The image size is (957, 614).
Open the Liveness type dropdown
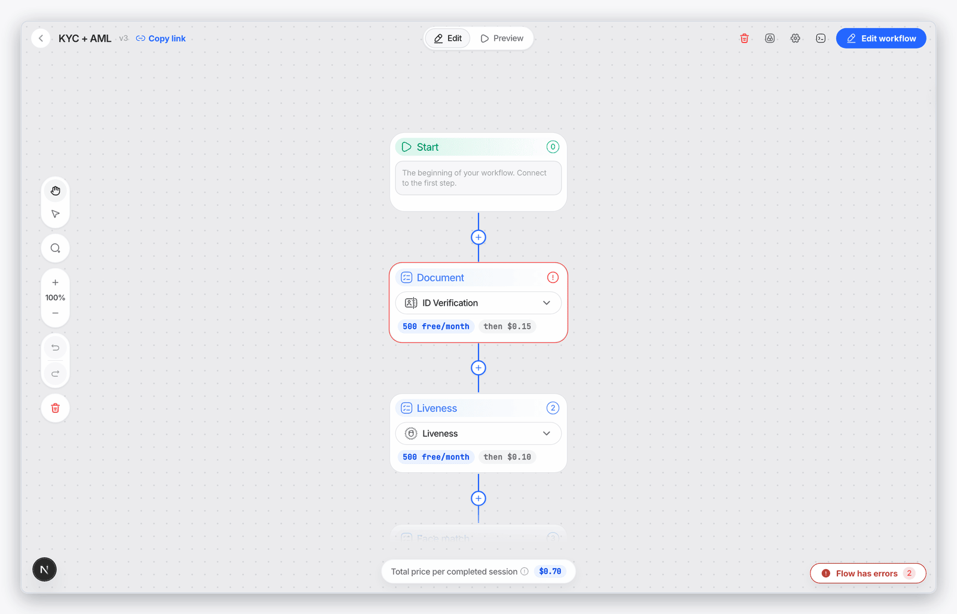pos(478,433)
